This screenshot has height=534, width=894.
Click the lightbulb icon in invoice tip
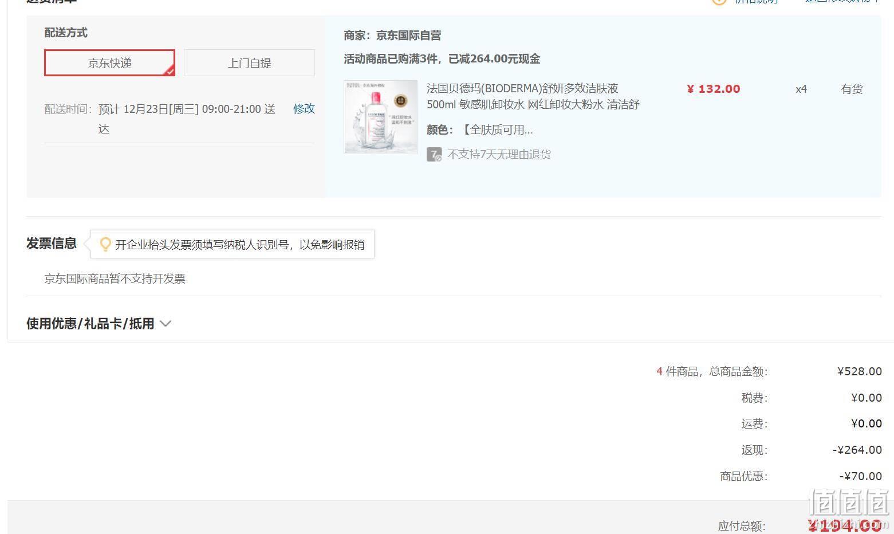point(105,245)
